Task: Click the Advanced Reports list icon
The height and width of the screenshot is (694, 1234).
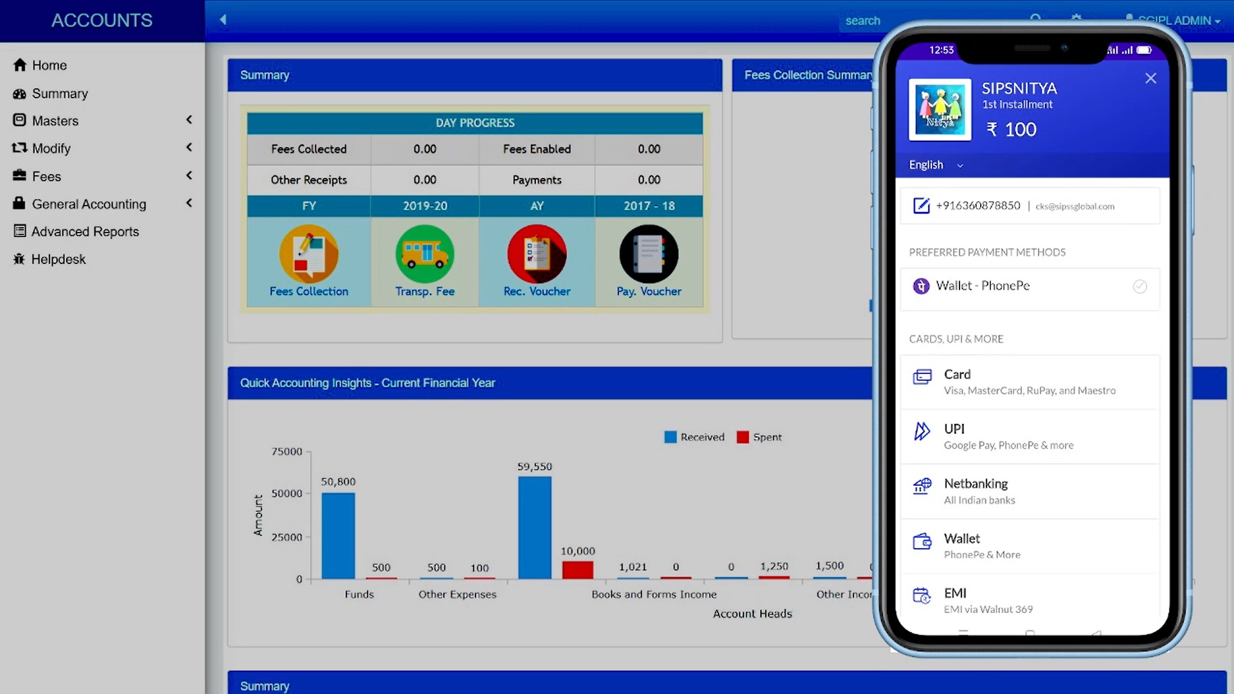Action: pyautogui.click(x=20, y=231)
